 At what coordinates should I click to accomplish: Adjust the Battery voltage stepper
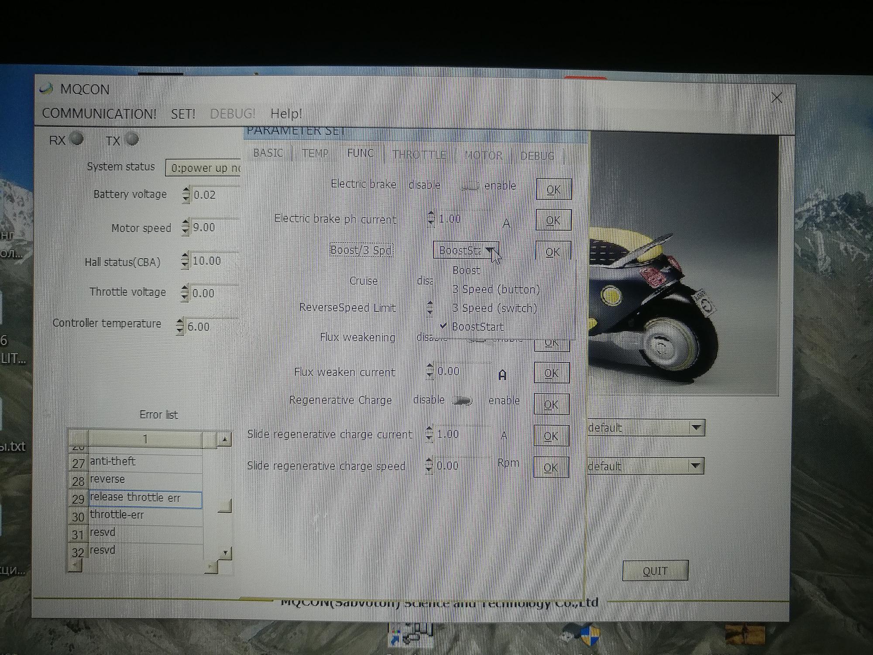[x=186, y=195]
